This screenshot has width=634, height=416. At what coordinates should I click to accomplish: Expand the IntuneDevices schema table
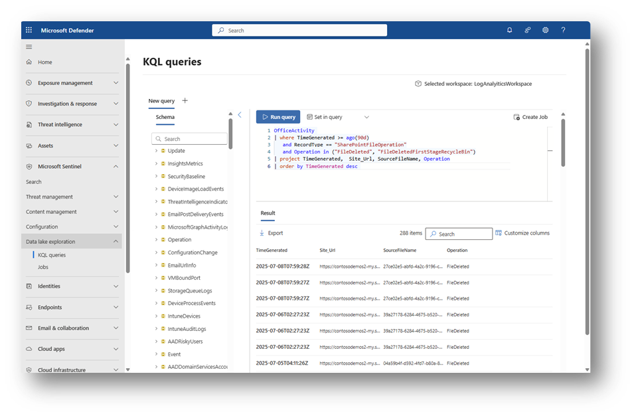156,316
